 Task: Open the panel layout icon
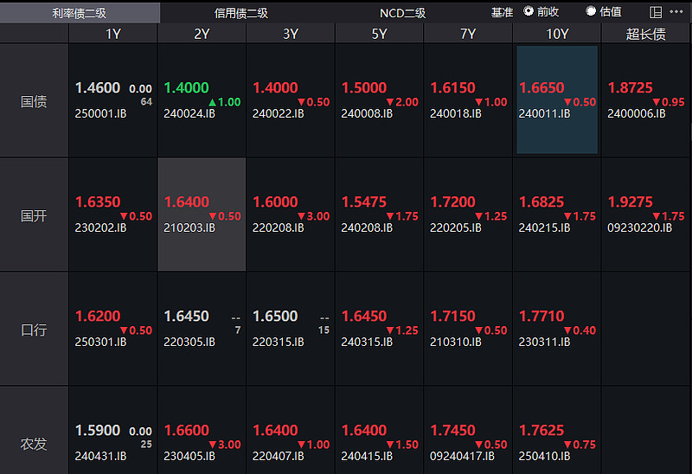(x=656, y=12)
